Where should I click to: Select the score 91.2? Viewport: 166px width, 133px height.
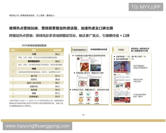tap(57, 93)
